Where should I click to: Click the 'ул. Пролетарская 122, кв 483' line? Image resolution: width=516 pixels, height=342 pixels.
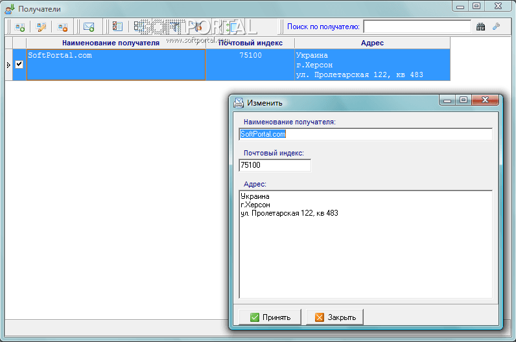[x=289, y=213]
